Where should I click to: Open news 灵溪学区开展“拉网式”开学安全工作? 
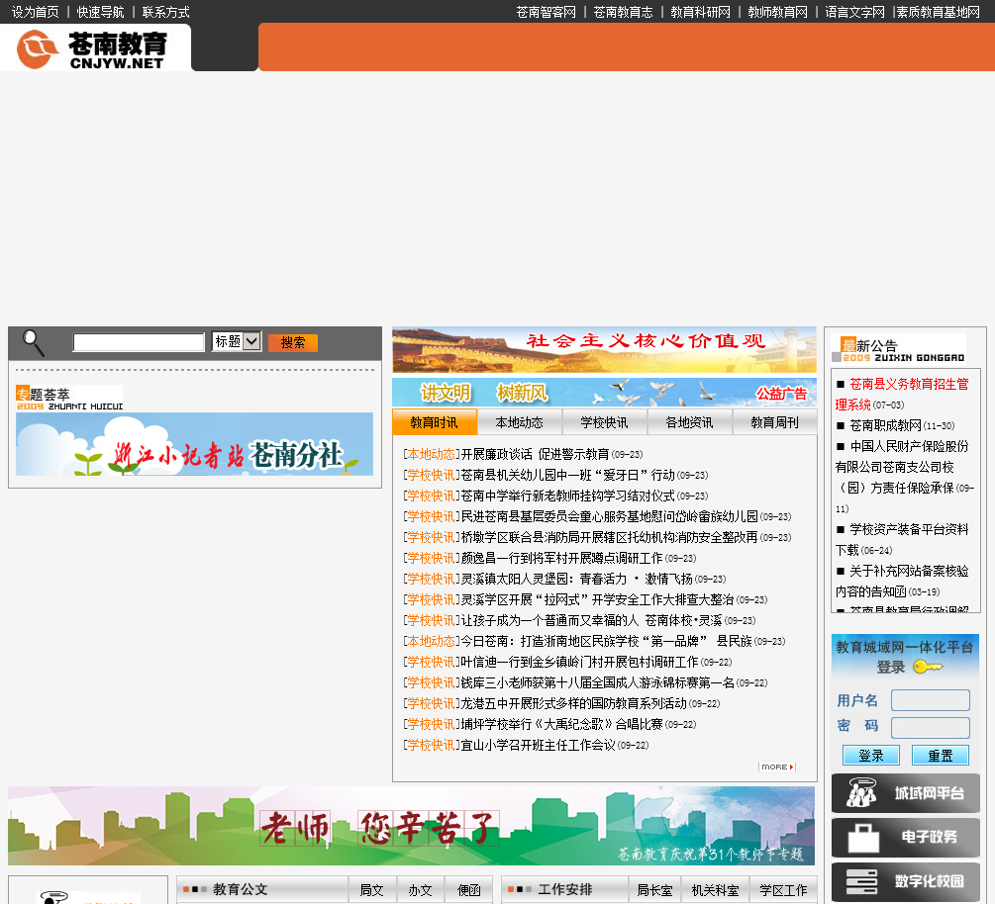pos(597,599)
